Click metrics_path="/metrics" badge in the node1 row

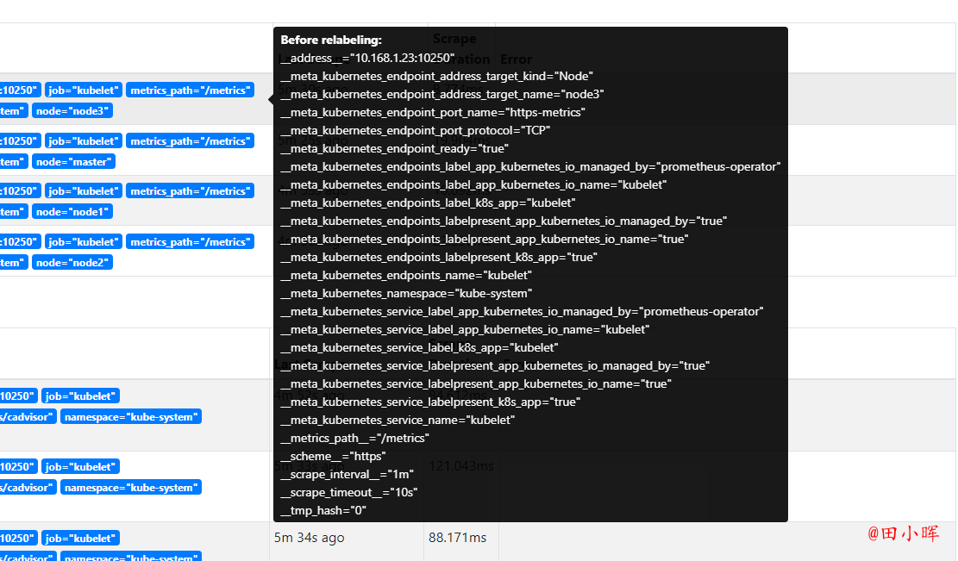[190, 191]
